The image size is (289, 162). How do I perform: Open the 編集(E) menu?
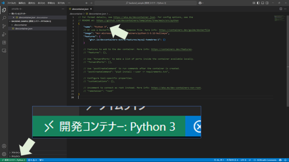[x=22, y=3]
